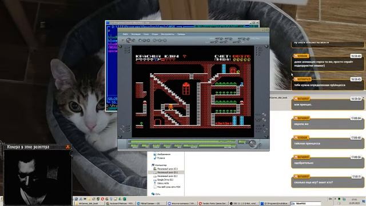Screen dimensions: 366x206
Task: Click chat message 'сколько еще игр? знает кто?'
Action: pyautogui.click(x=327, y=182)
